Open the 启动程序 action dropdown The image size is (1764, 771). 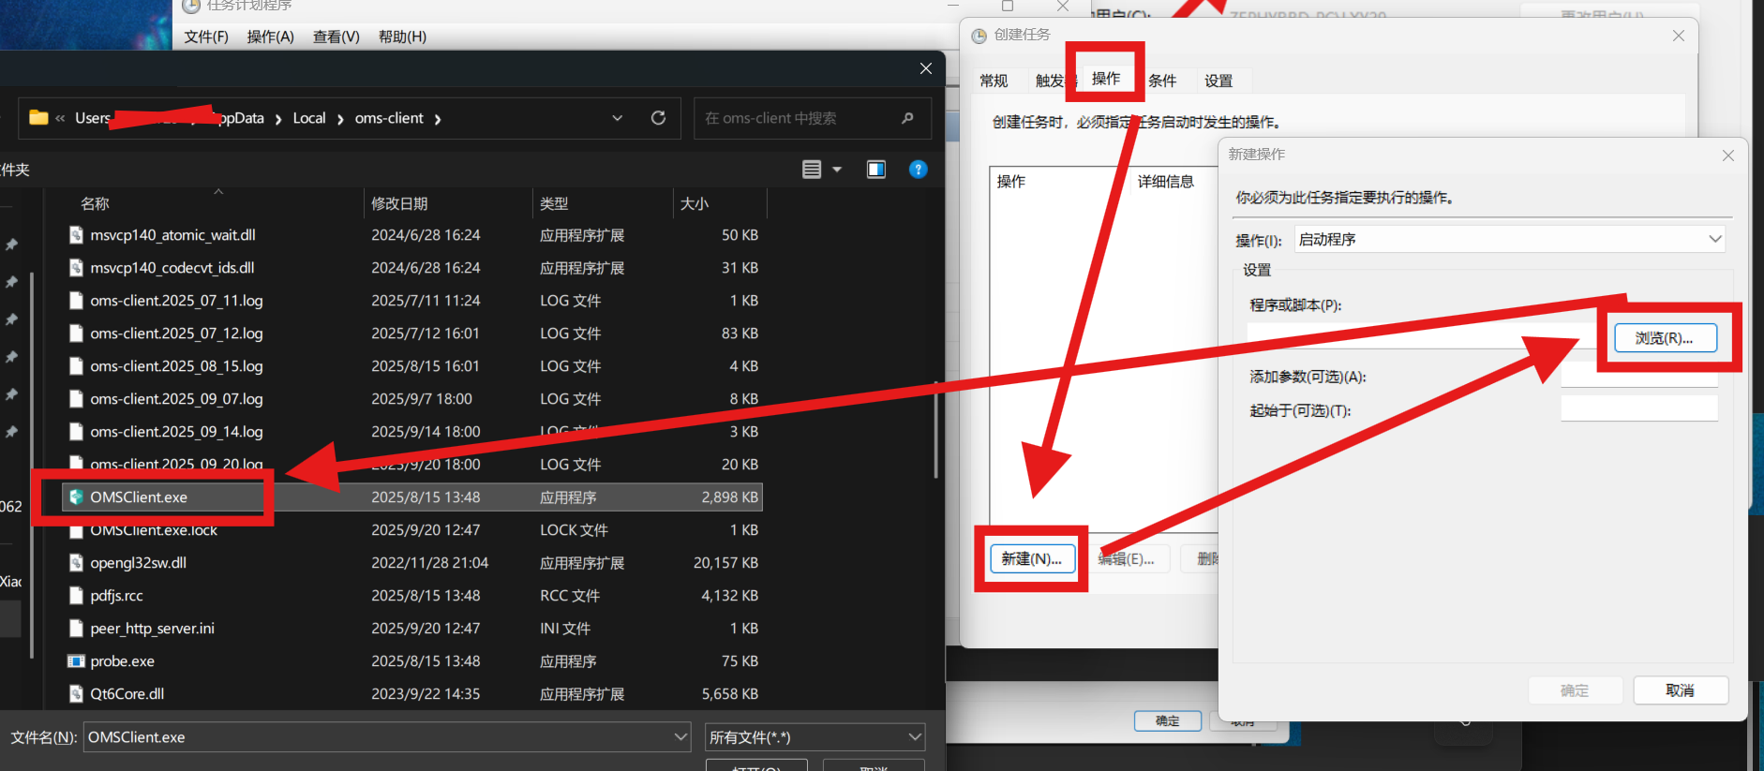tap(1714, 239)
